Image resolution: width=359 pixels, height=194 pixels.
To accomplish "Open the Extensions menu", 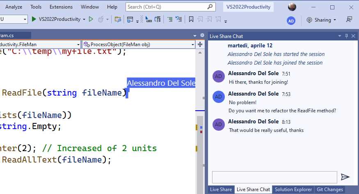I will [61, 7].
